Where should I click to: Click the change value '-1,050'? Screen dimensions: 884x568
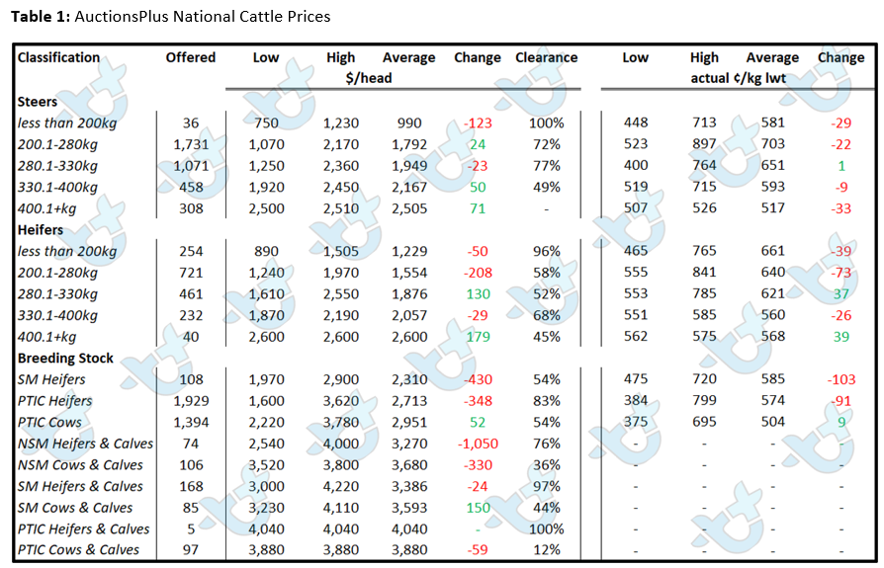478,444
